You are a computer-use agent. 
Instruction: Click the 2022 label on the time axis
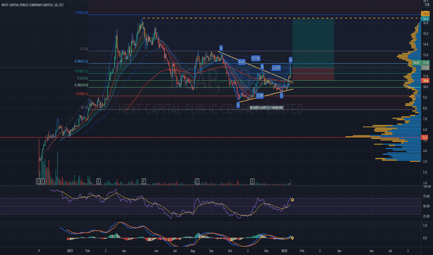284,251
